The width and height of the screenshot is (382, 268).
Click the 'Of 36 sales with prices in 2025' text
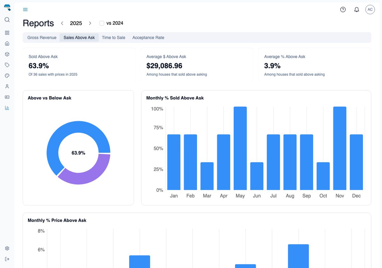[53, 74]
